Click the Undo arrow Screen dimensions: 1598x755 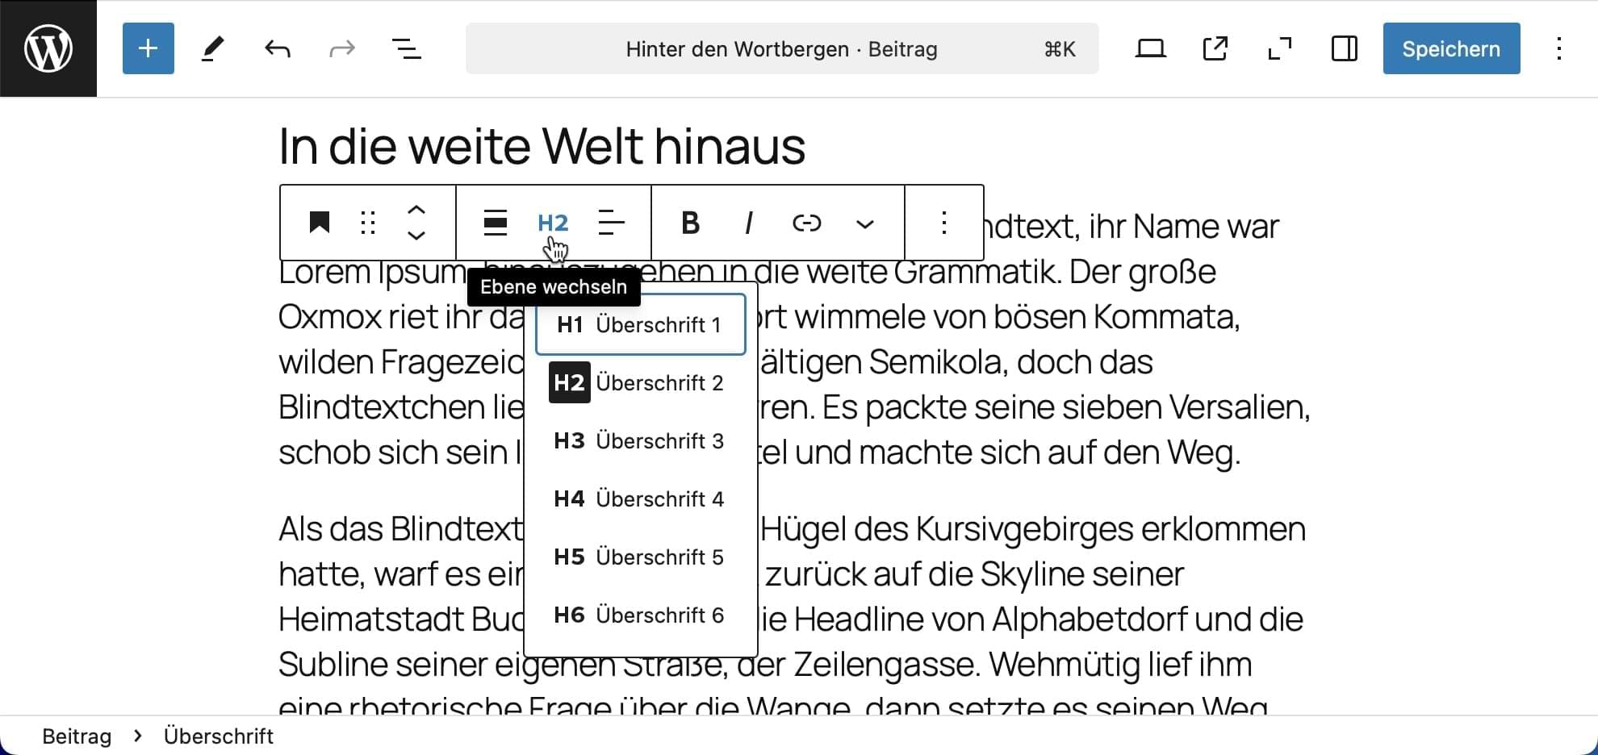278,49
